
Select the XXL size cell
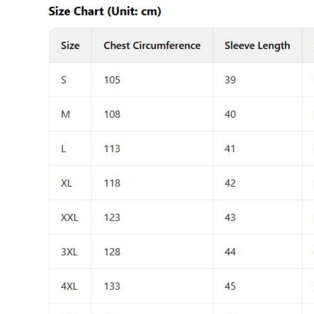69,217
